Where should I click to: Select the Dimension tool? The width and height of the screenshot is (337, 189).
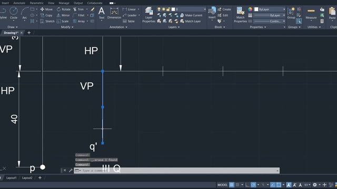114,13
